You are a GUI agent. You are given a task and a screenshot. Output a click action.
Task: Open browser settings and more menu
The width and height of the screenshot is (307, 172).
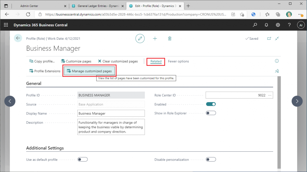(x=300, y=14)
